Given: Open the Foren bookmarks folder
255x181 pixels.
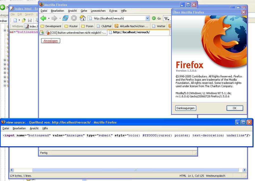Looking at the screenshot, I should [87, 26].
